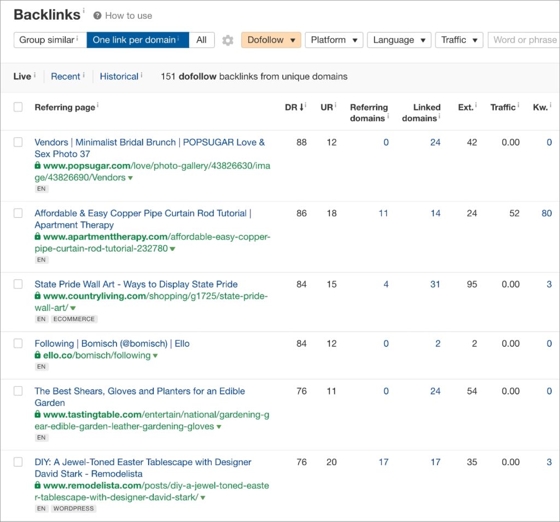Click the lock icon before www.popsugar.com URL
Viewport: 560px width, 522px height.
point(38,166)
